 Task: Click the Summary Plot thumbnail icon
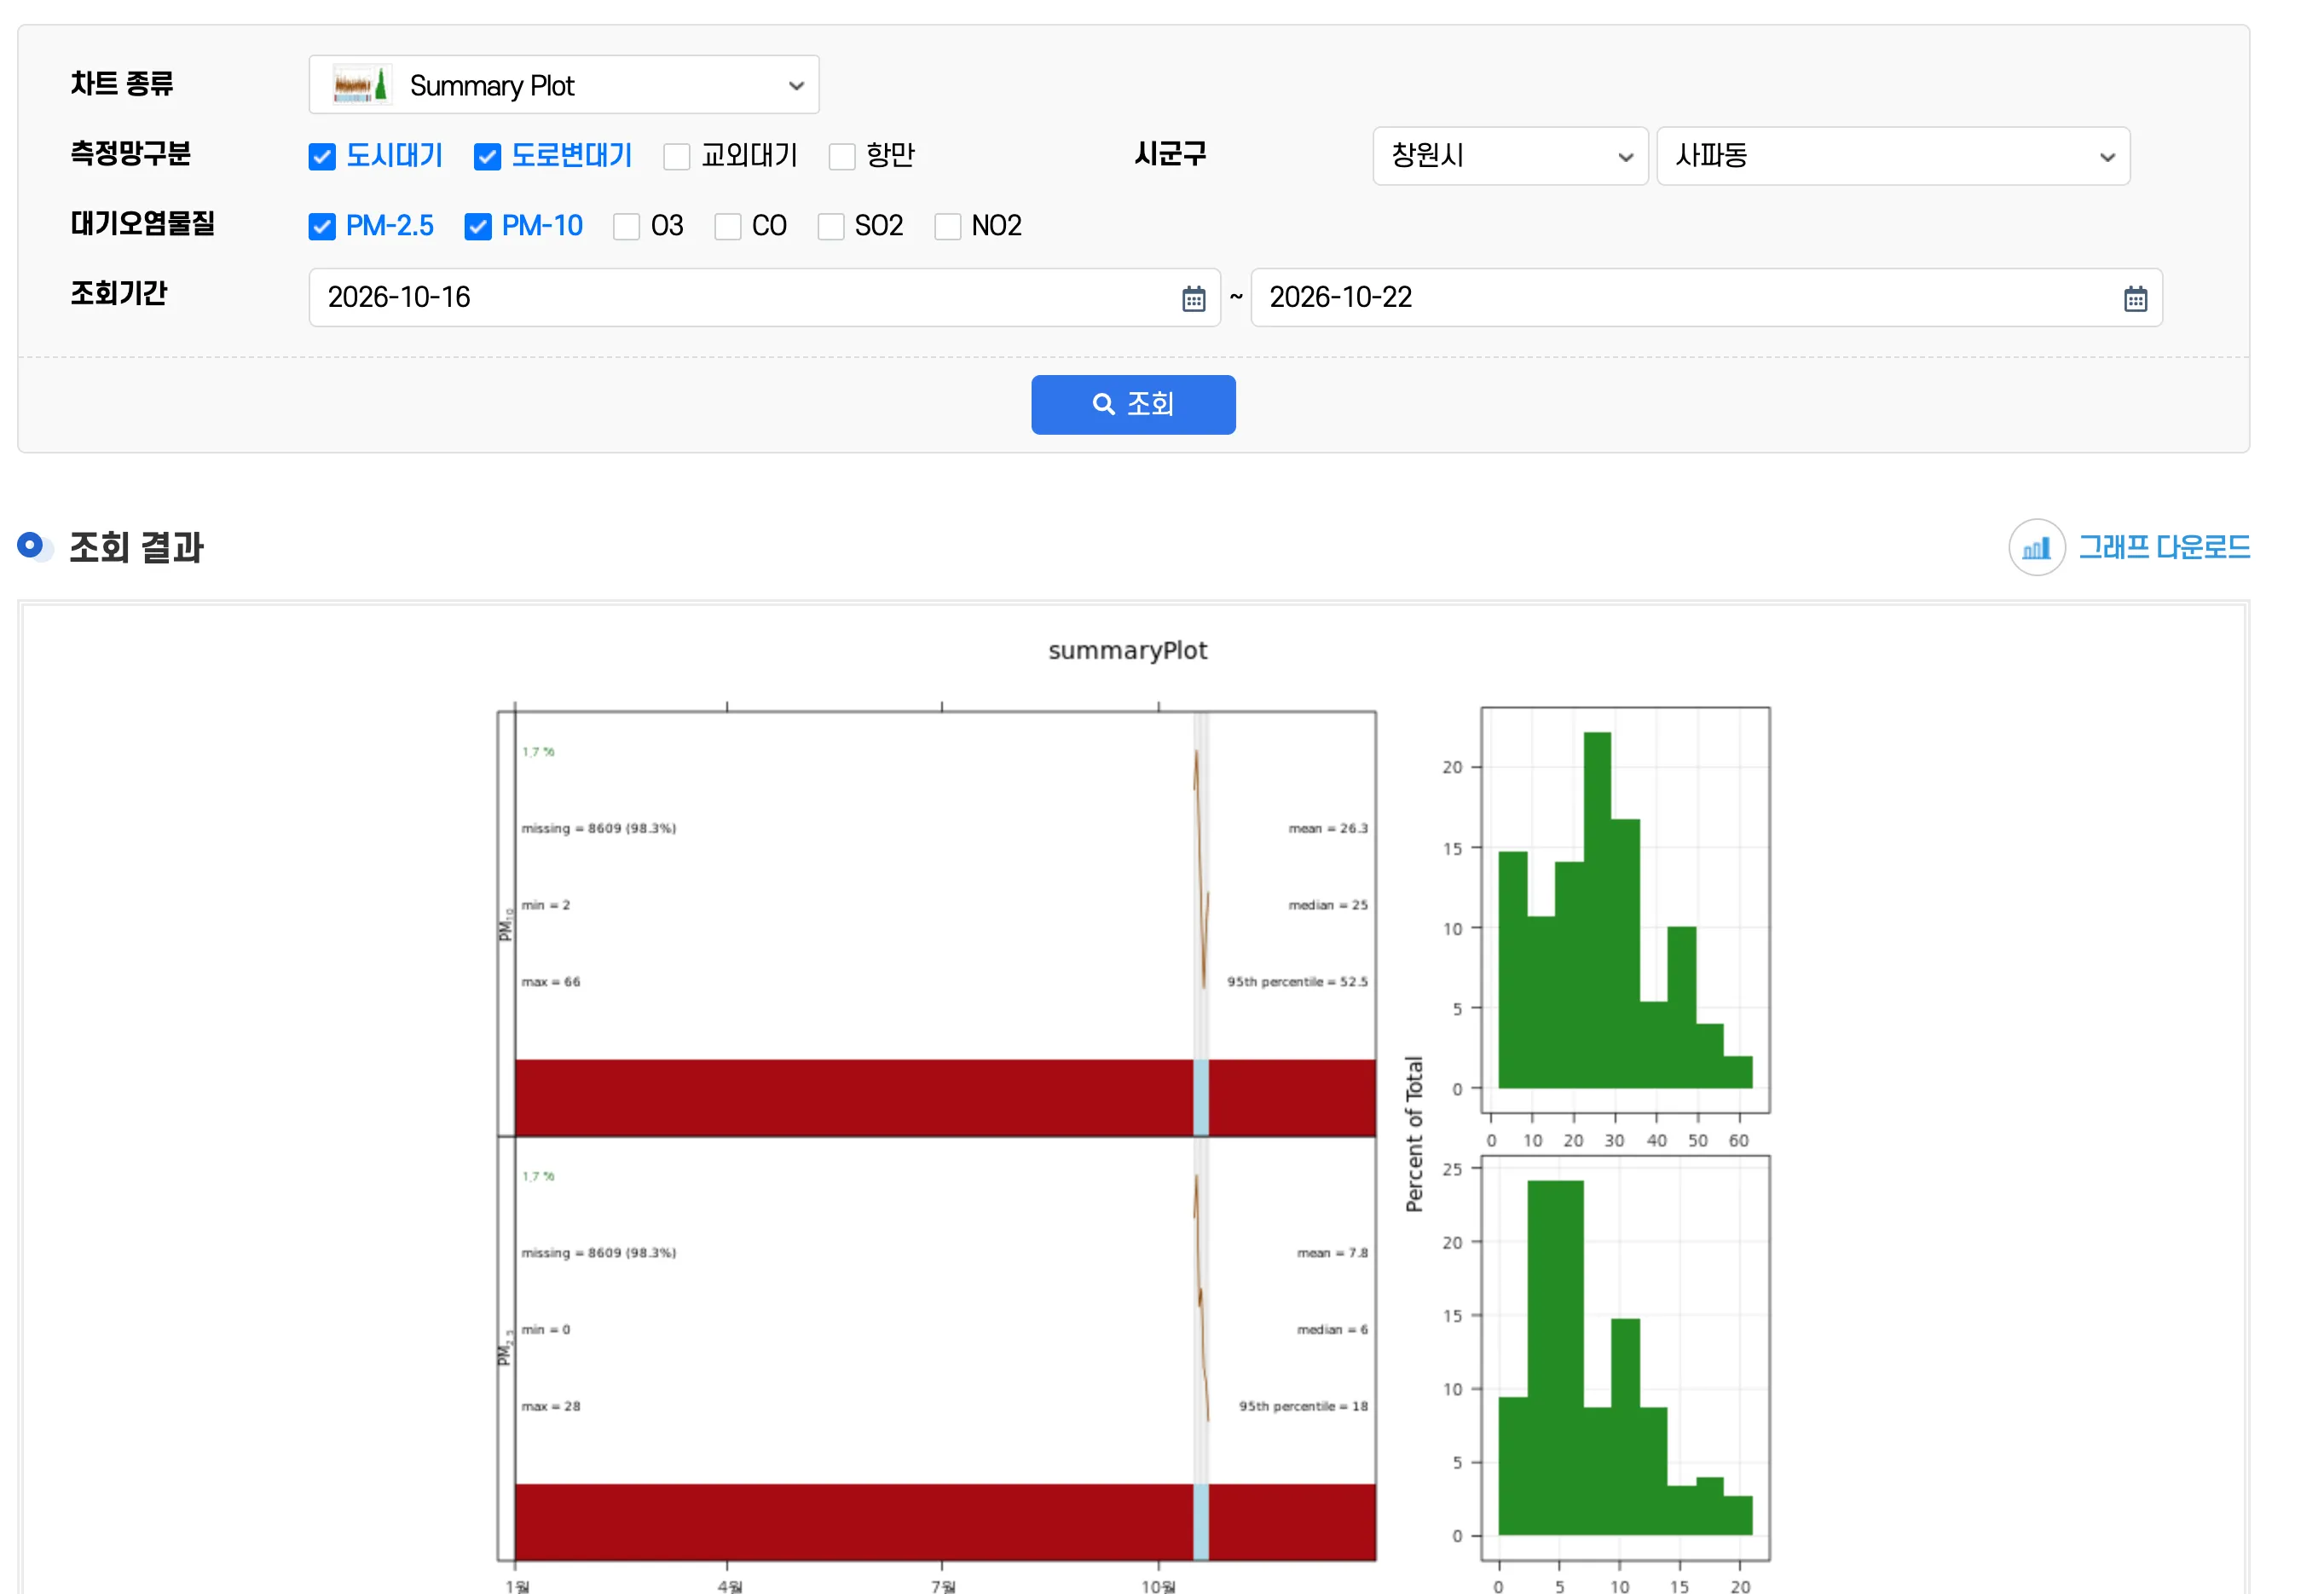click(361, 85)
